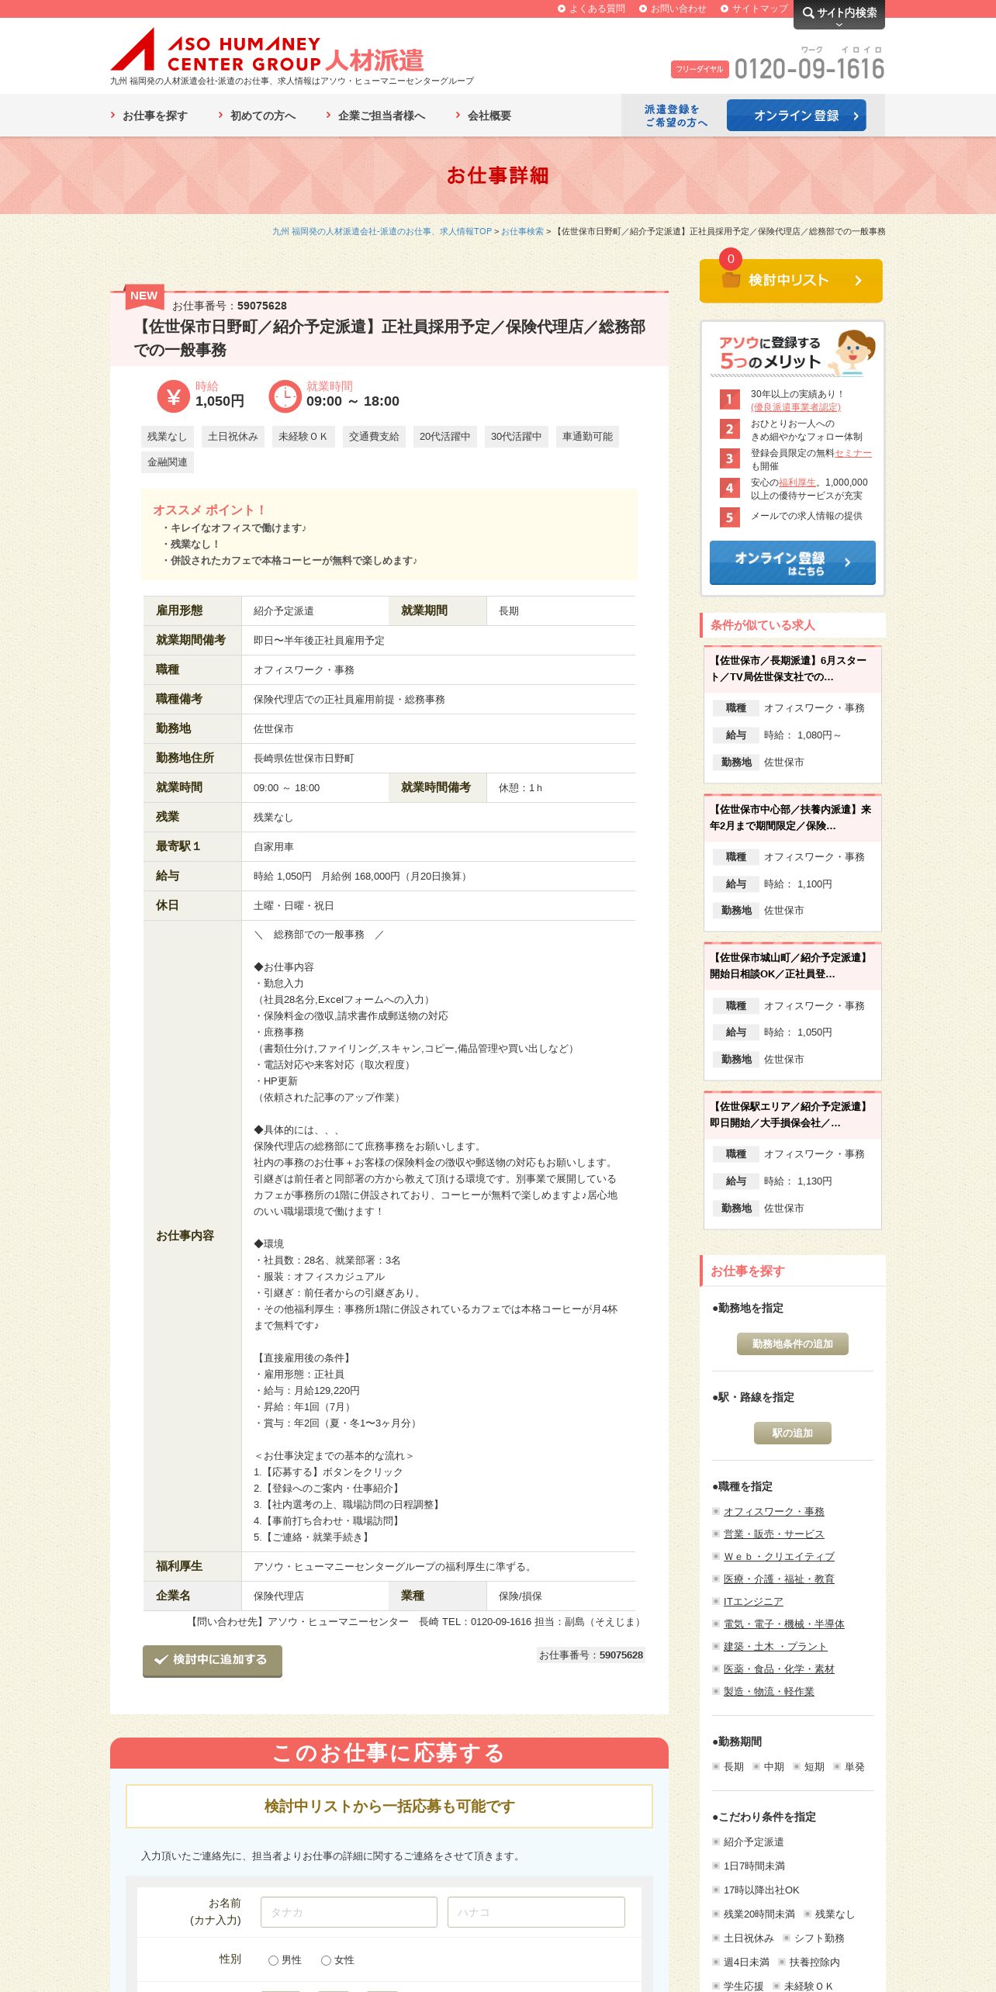Viewport: 996px width, 1992px height.
Task: Click the blue オンライン登録 header button
Action: pyautogui.click(x=796, y=116)
